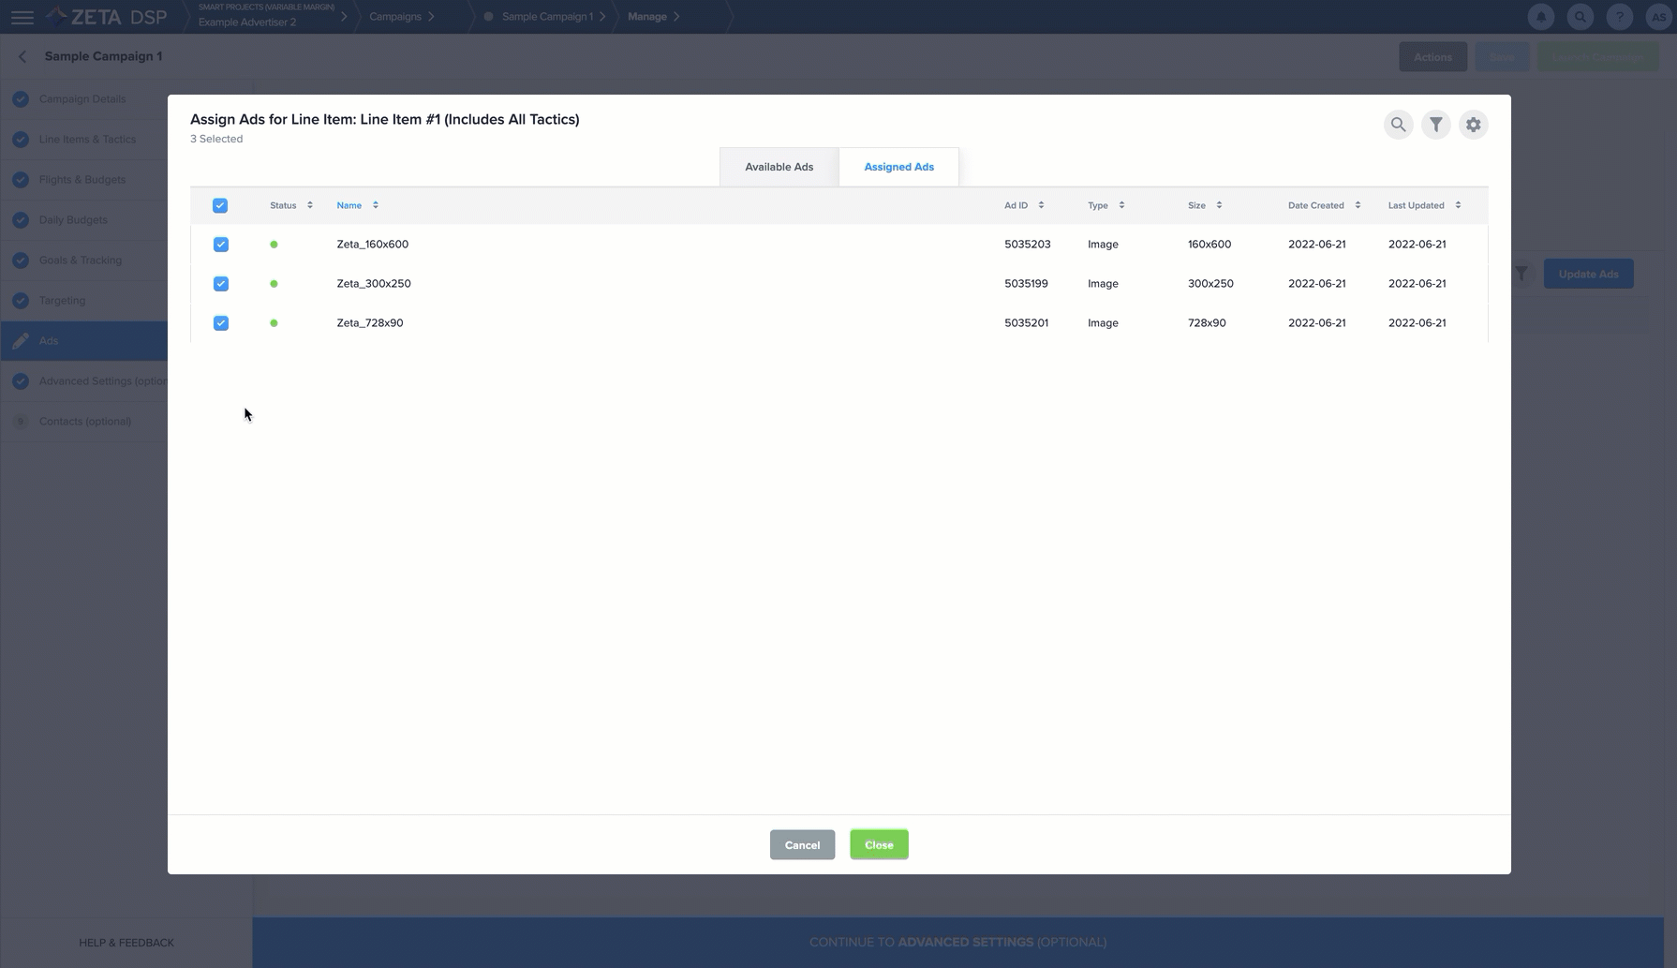Open the hamburger menu in the top bar

pyautogui.click(x=22, y=17)
